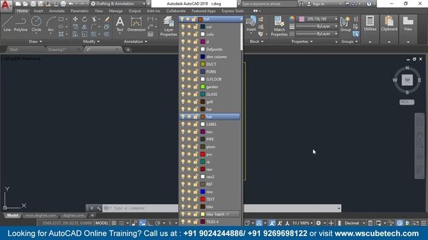This screenshot has width=428, height=240.
Task: Open Layer Properties manager
Action: [x=169, y=26]
